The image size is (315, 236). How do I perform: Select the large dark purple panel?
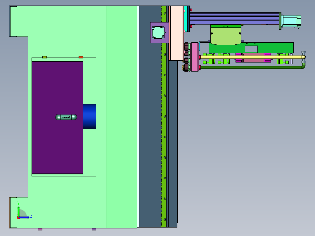pyautogui.click(x=58, y=117)
